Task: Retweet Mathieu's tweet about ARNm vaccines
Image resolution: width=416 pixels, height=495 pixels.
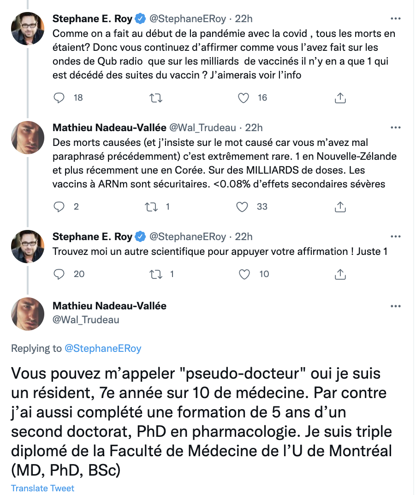Action: tap(151, 207)
